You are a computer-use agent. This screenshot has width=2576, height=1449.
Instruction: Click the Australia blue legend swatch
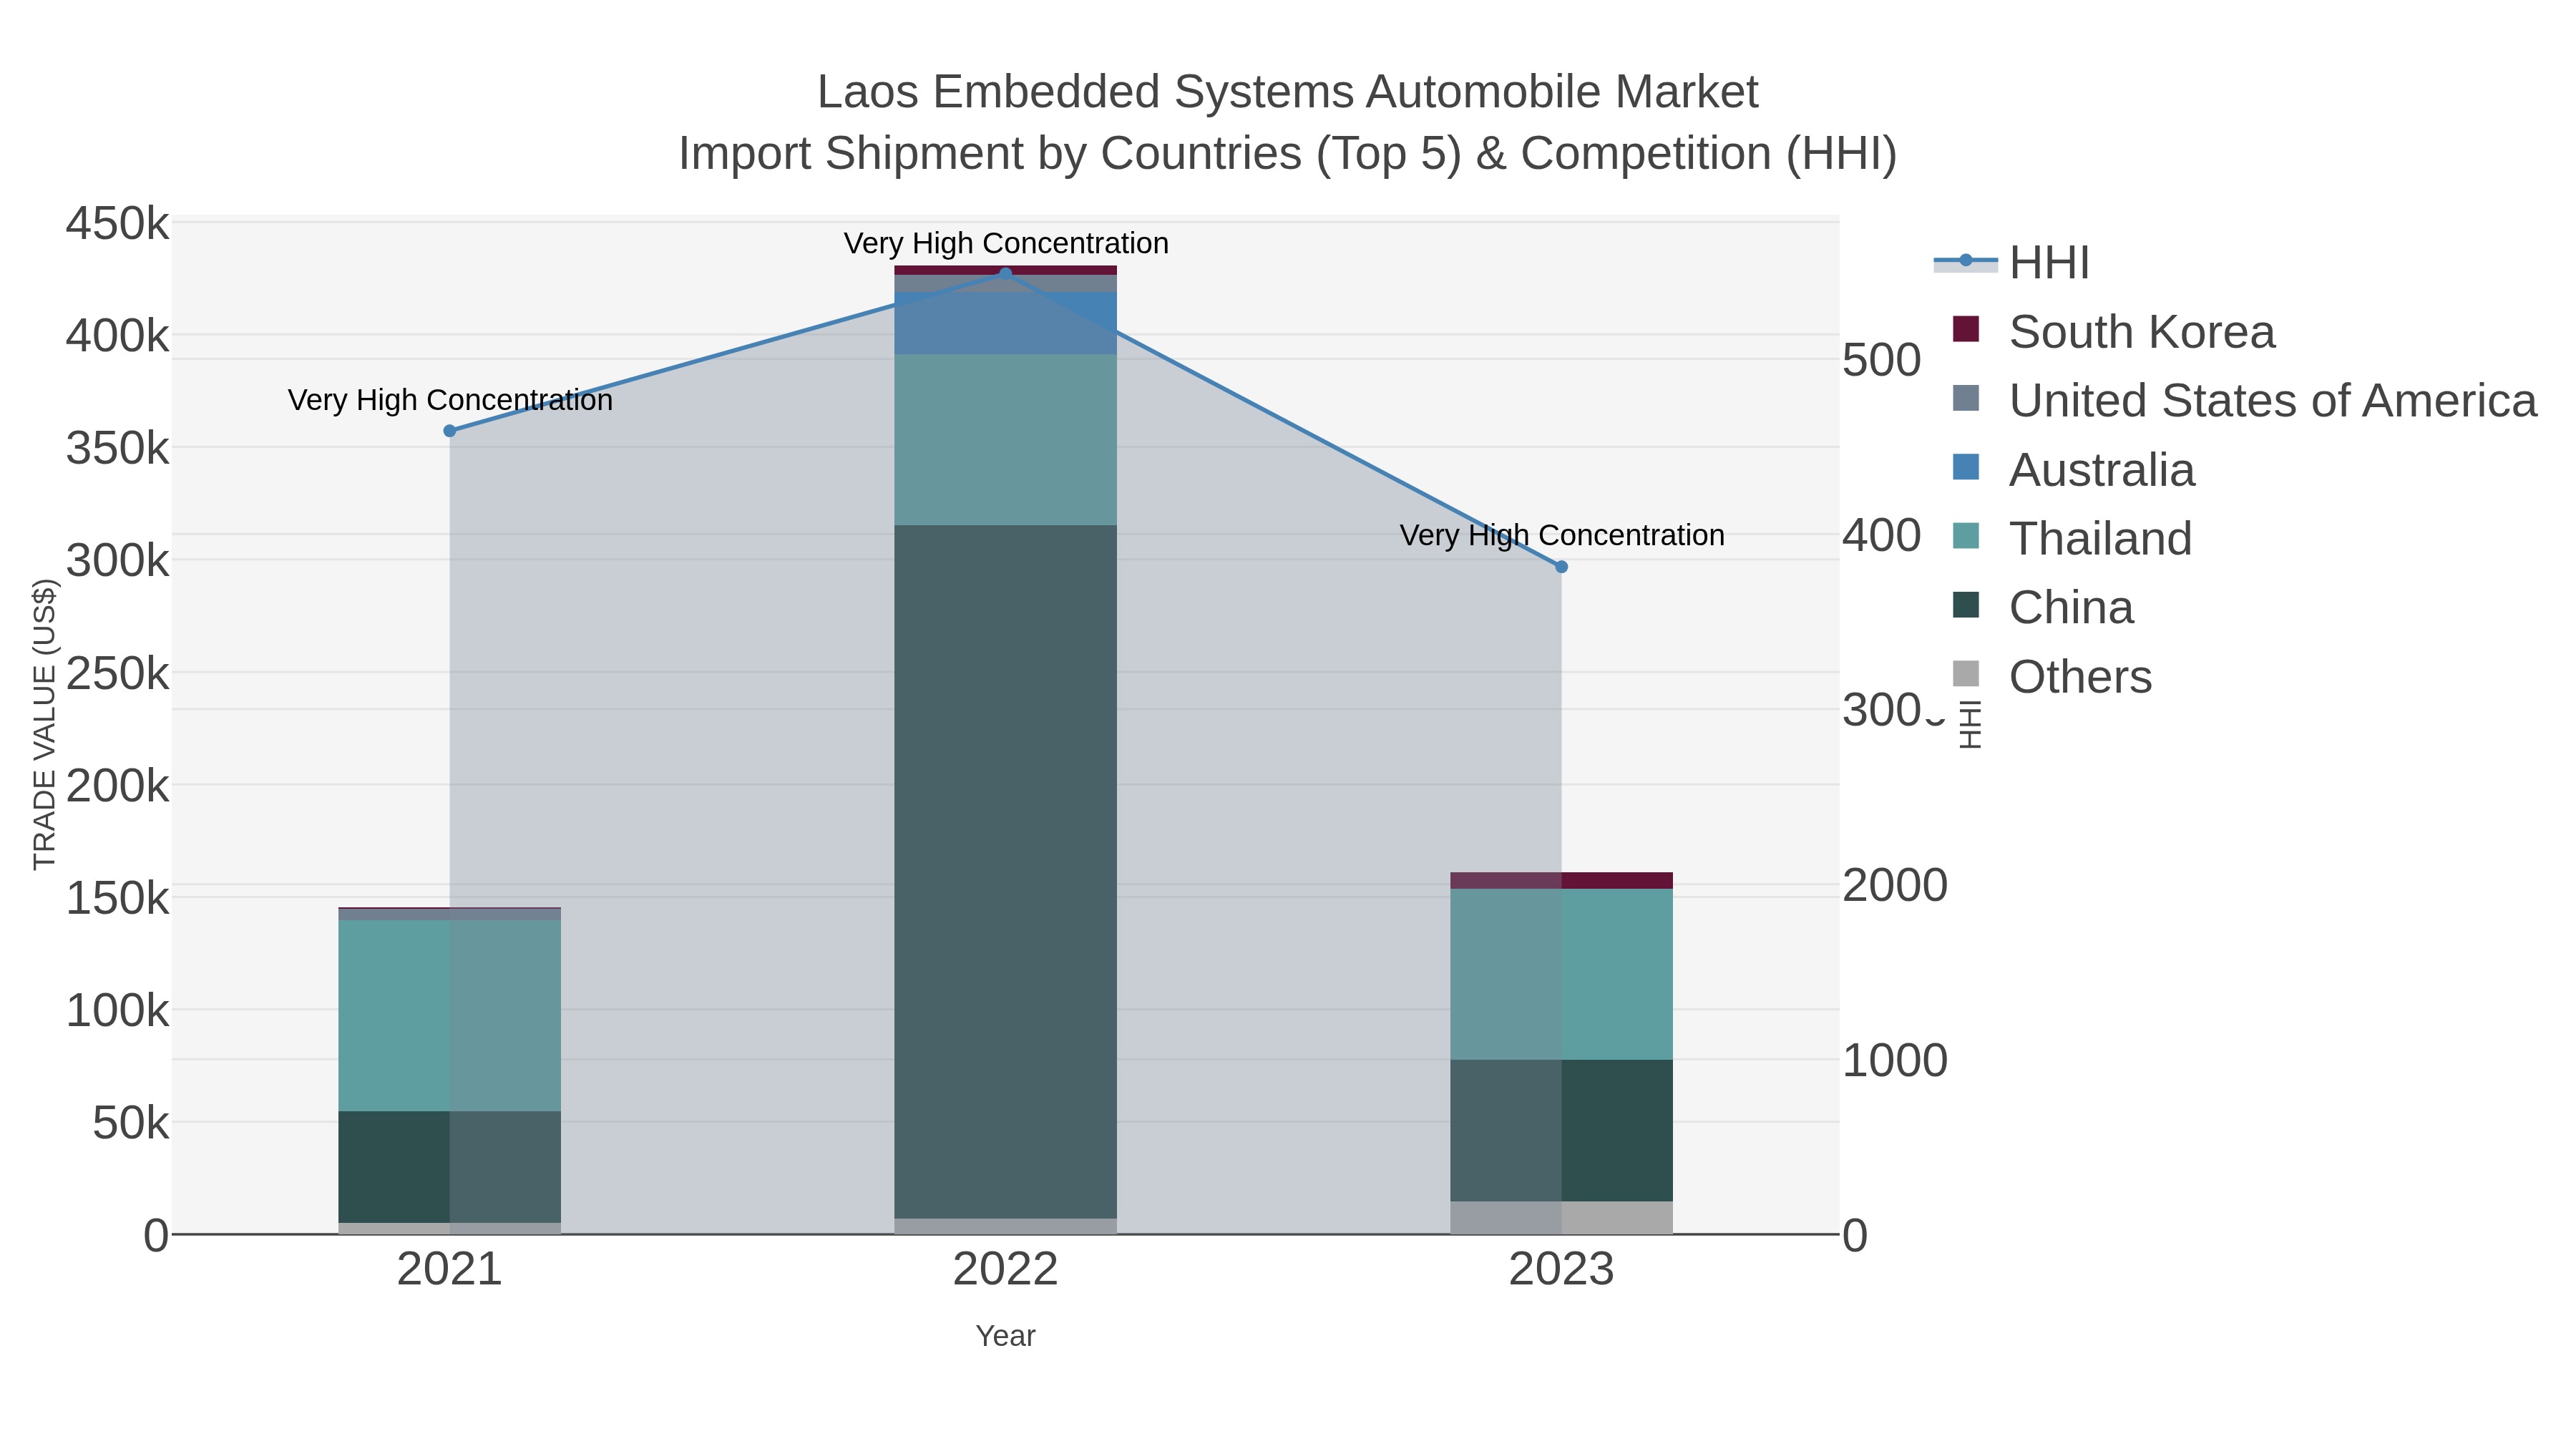tap(1966, 467)
